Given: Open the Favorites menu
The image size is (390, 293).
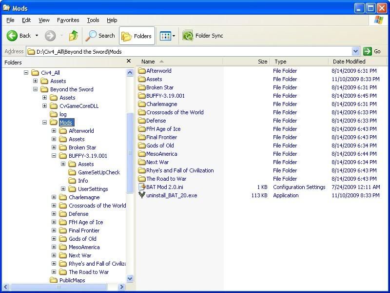Looking at the screenshot, I should (x=68, y=20).
